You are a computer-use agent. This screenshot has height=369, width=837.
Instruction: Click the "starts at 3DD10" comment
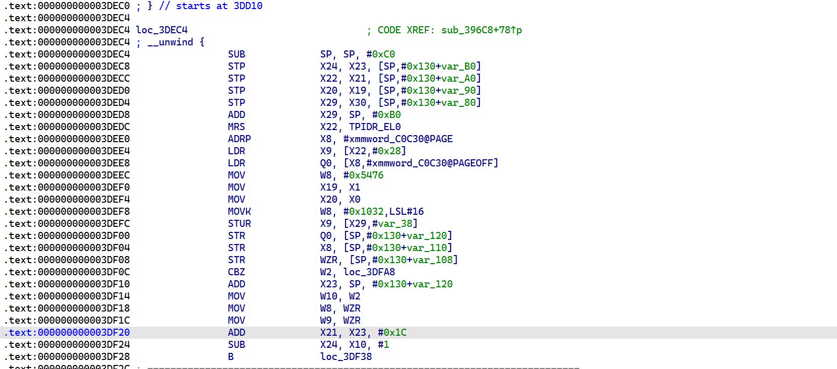(x=219, y=6)
